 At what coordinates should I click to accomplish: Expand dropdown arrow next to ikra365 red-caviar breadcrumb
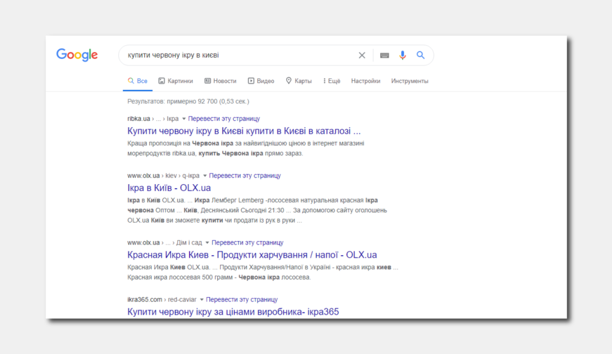[x=202, y=299]
